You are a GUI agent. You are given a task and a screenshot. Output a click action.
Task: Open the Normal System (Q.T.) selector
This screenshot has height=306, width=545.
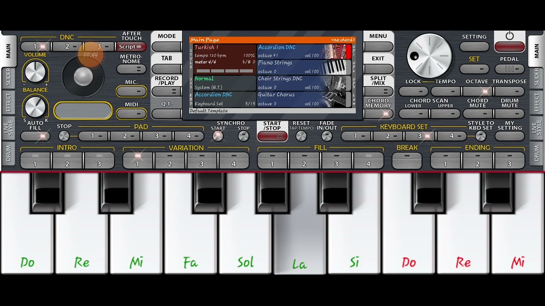point(225,83)
